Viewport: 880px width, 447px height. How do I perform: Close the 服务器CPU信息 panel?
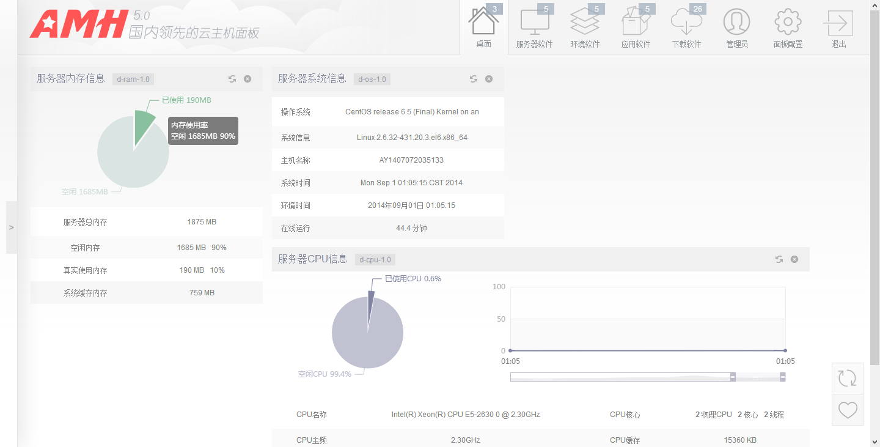coord(794,259)
